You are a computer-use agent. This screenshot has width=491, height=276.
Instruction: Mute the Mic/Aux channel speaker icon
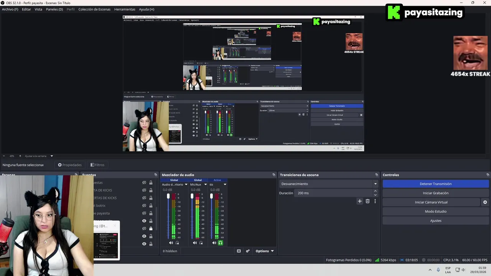195,243
